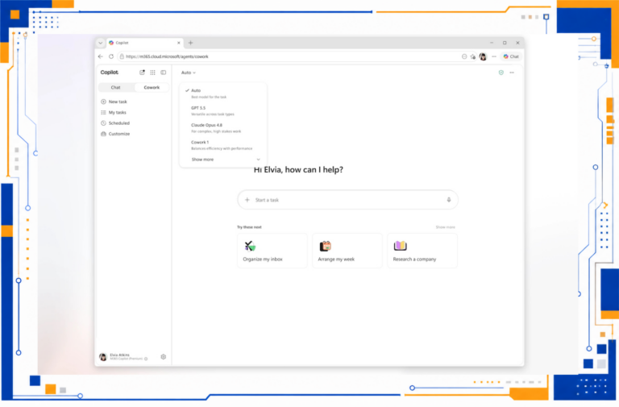Open more options ellipsis beside shield
This screenshot has height=407, width=619.
coord(512,73)
